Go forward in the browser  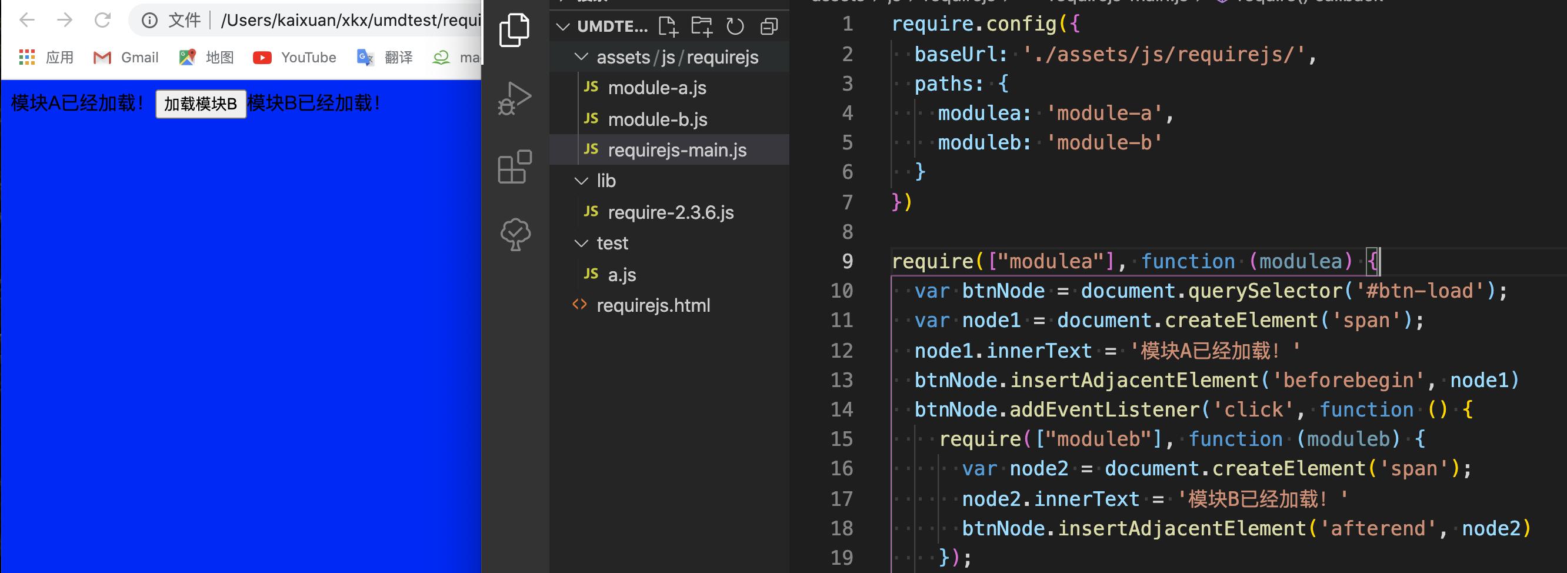coord(65,20)
